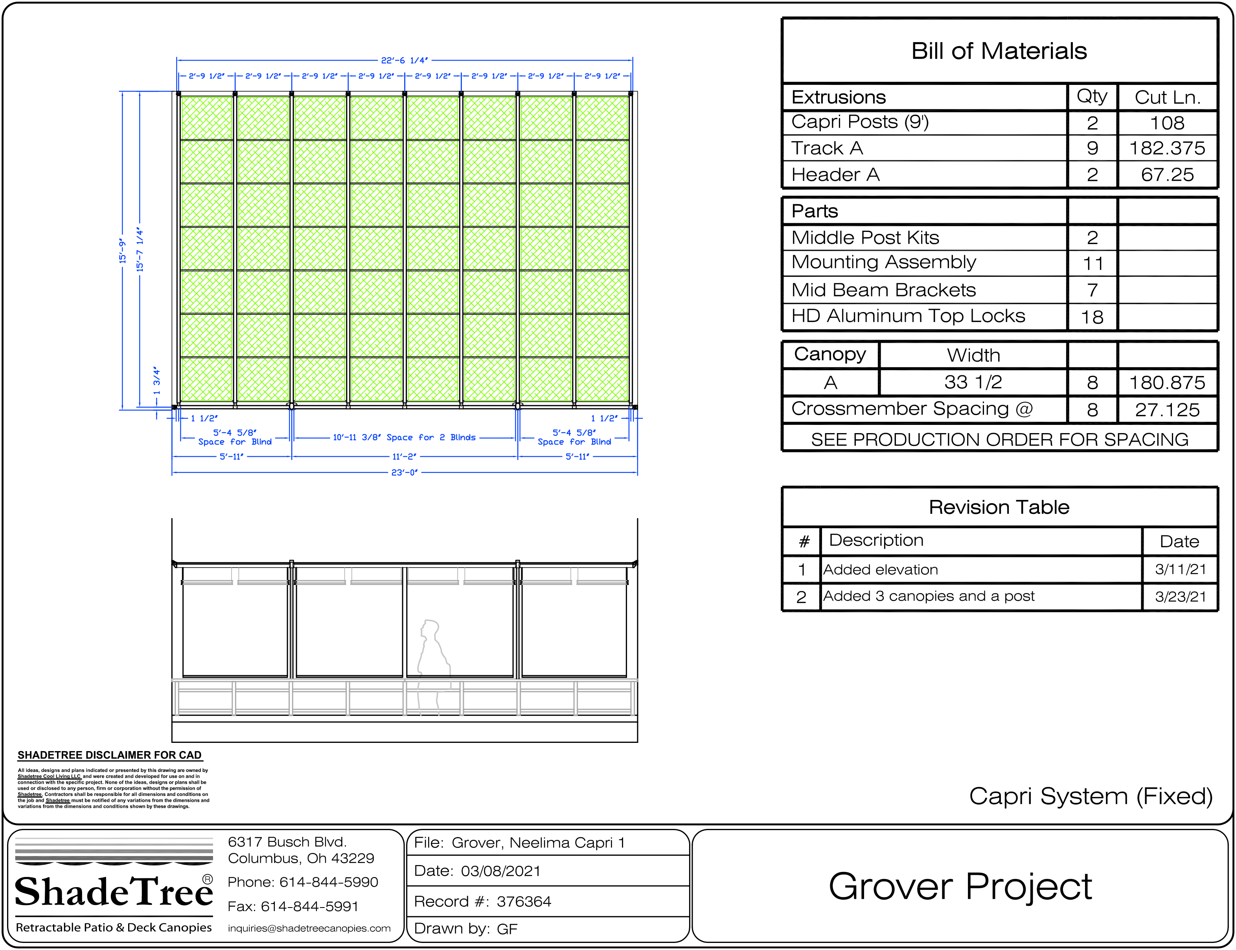Click the '3/23/21' revision date
1236x950 pixels.
click(x=1181, y=597)
